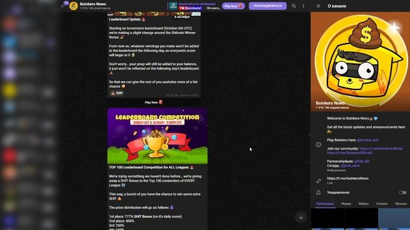This screenshot has width=410, height=230.
Task: Click the 'Уведомления' label
Action: 338,192
